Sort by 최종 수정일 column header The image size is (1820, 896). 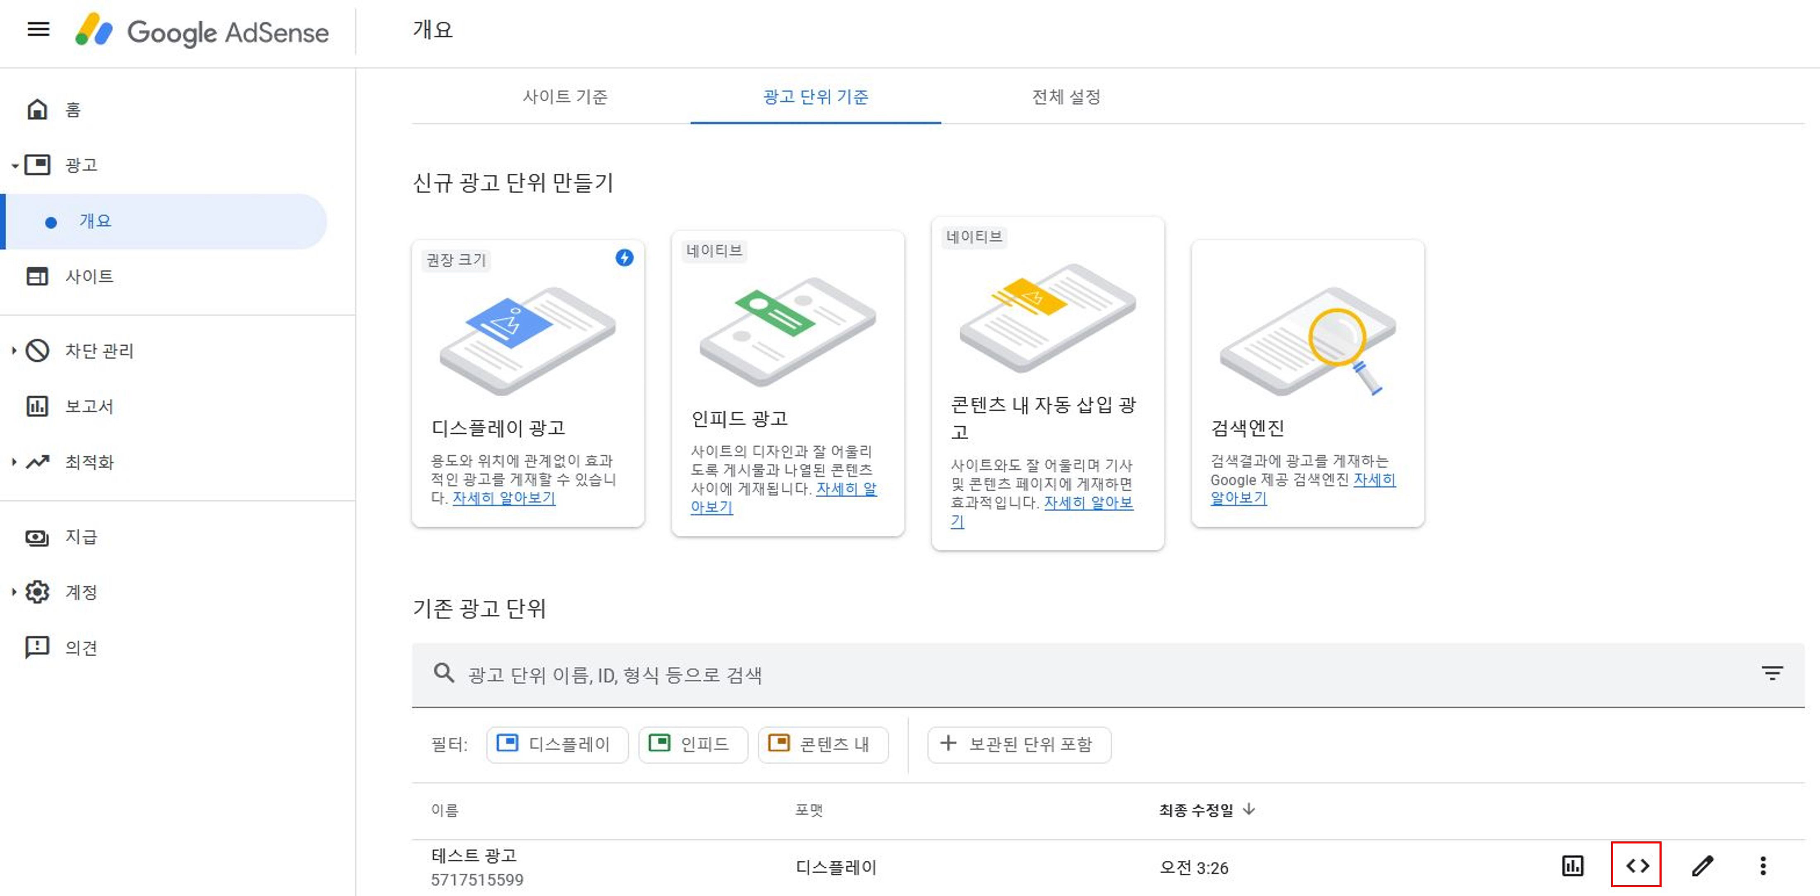click(x=1195, y=810)
